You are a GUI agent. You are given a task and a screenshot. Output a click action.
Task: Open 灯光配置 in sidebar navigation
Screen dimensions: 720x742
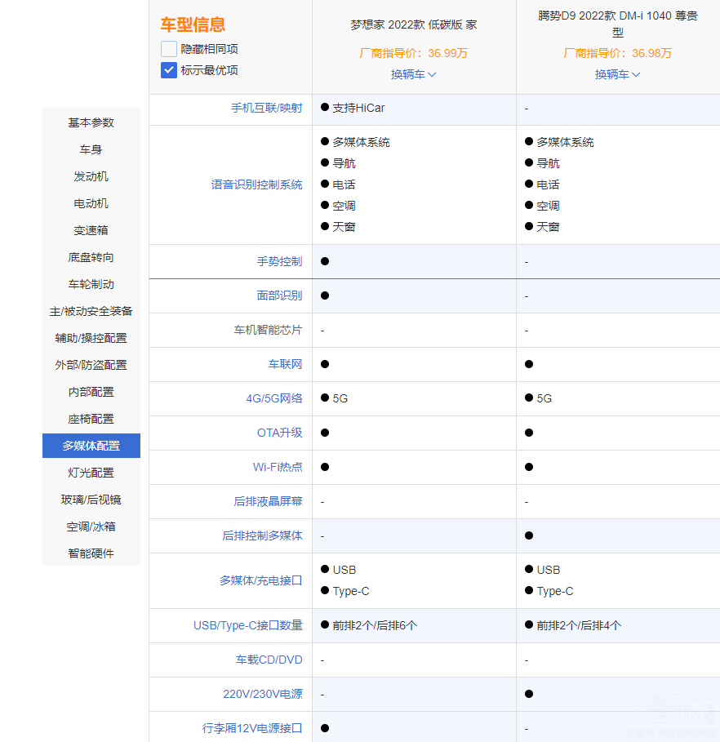[91, 473]
